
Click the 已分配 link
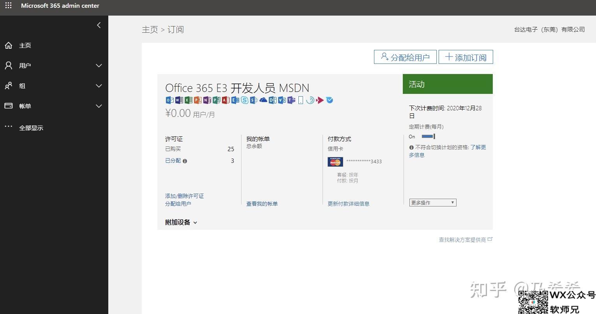[x=173, y=161]
